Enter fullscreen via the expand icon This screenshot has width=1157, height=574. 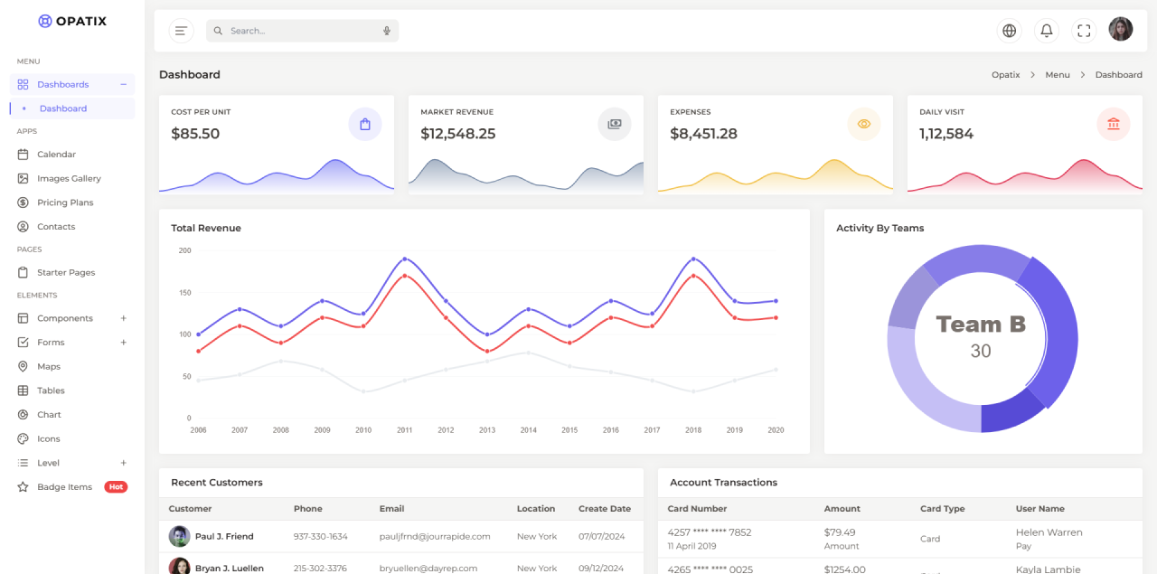click(1084, 30)
